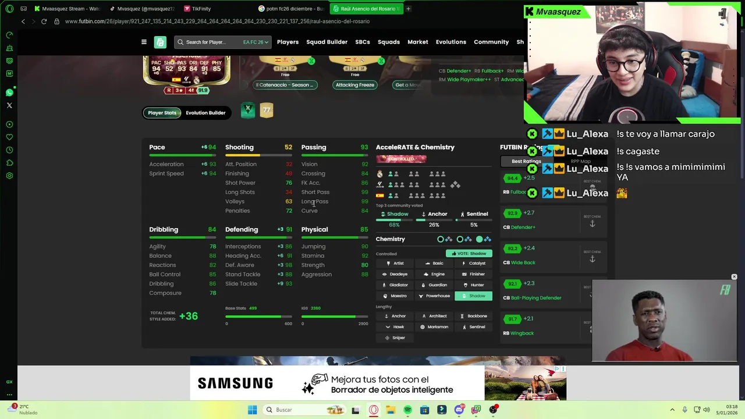Screen dimensions: 745x419
Task: Open Discord from the taskbar
Action: coord(459,410)
